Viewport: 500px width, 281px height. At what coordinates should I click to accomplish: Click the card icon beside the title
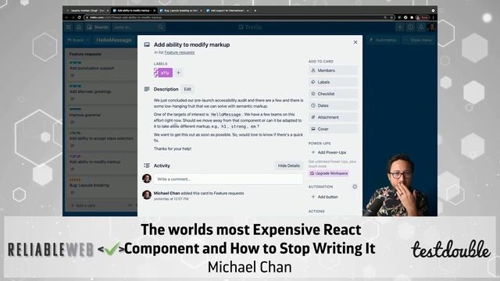(x=147, y=45)
